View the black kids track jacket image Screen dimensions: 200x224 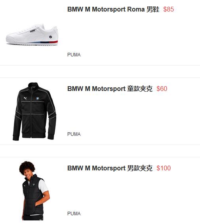click(34, 112)
